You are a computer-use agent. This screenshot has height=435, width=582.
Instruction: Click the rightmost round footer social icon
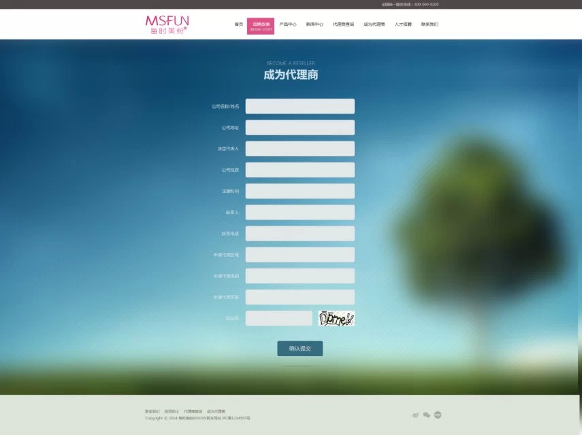tap(438, 415)
